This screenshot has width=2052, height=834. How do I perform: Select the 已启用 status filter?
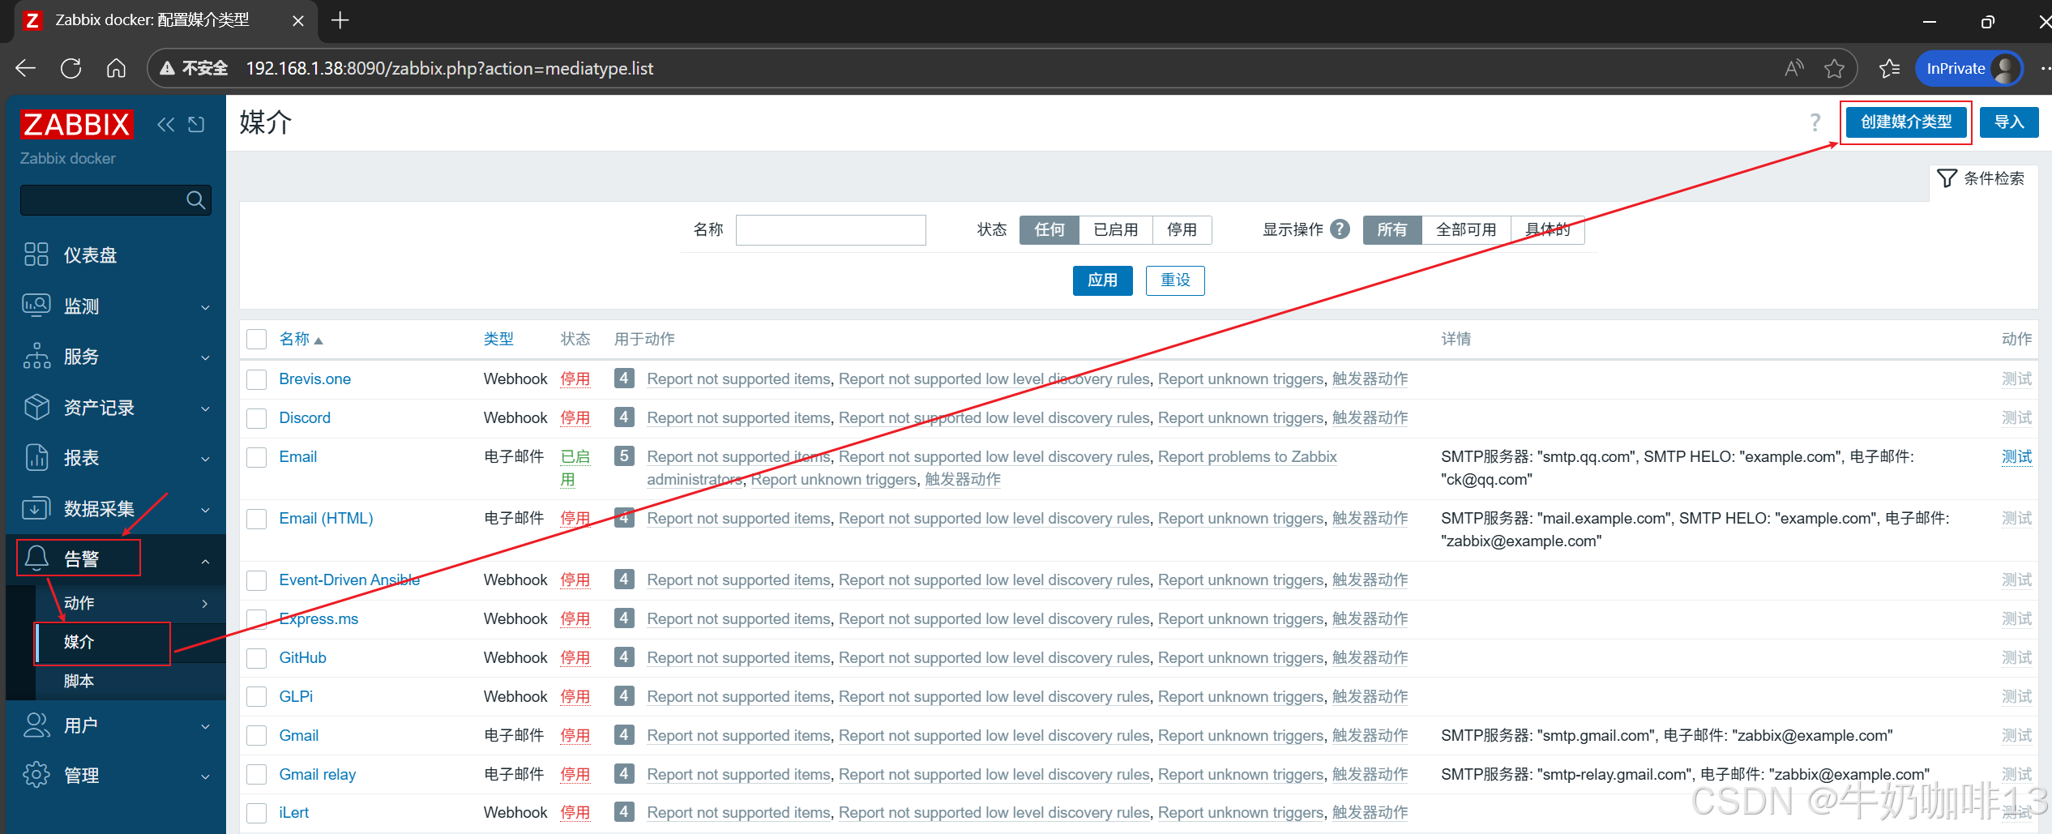coord(1116,230)
